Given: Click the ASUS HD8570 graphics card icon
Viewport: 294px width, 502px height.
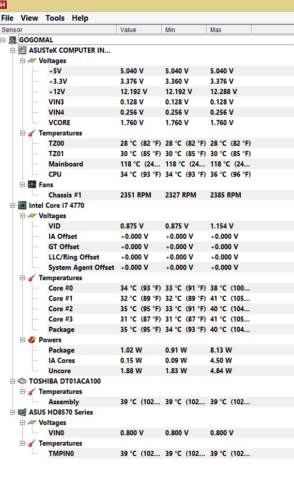Looking at the screenshot, I should pyautogui.click(x=22, y=413).
